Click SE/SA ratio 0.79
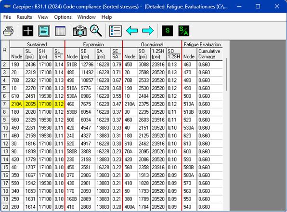The height and width of the screenshot is (212, 287). click(x=117, y=65)
